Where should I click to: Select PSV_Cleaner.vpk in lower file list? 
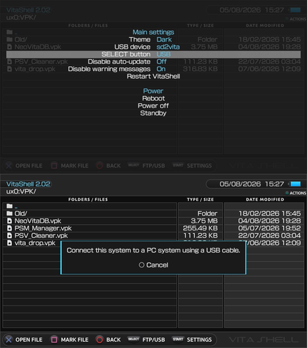point(41,236)
